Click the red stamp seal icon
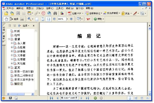The height and width of the screenshot is (103, 154). (x=43, y=13)
